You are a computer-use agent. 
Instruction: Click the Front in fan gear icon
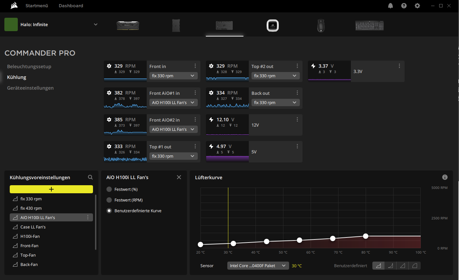109,66
